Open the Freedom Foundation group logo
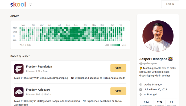The image size is (186, 106). click(19, 69)
